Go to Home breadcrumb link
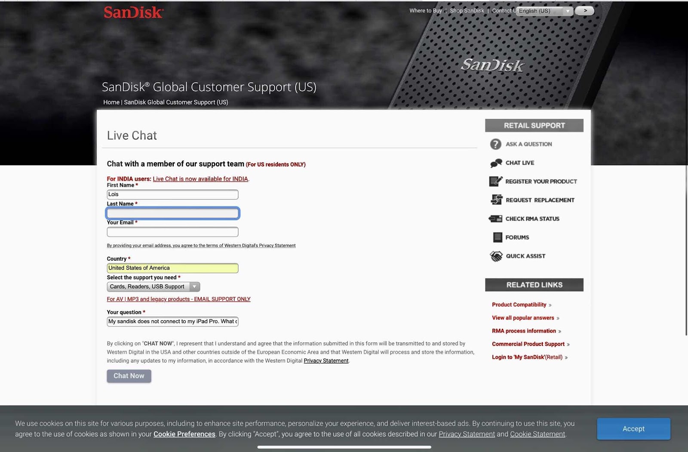The width and height of the screenshot is (688, 452). tap(111, 102)
